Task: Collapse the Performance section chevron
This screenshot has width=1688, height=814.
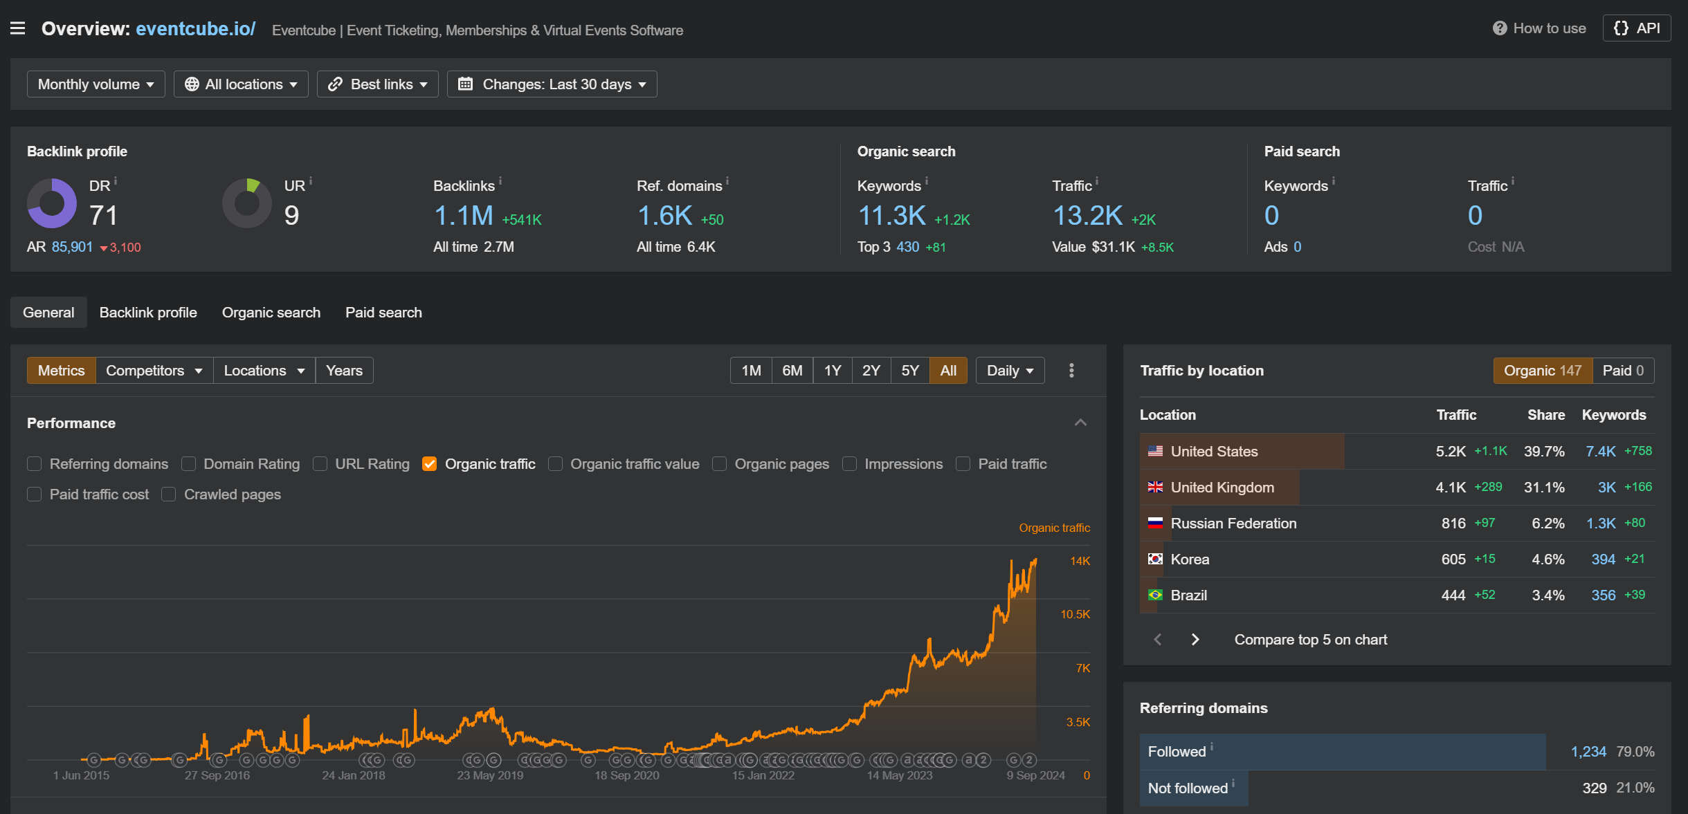Action: [1080, 423]
